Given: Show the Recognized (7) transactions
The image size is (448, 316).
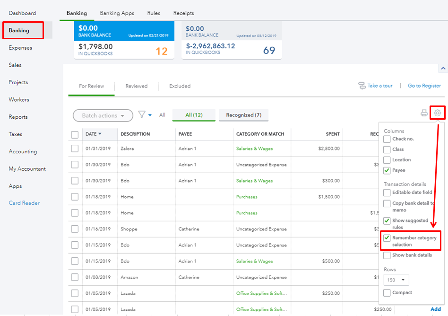Looking at the screenshot, I should click(x=243, y=115).
